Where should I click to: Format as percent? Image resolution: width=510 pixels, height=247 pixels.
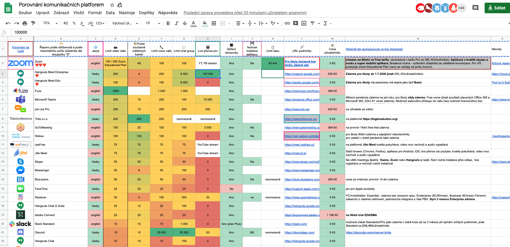[x=74, y=23]
